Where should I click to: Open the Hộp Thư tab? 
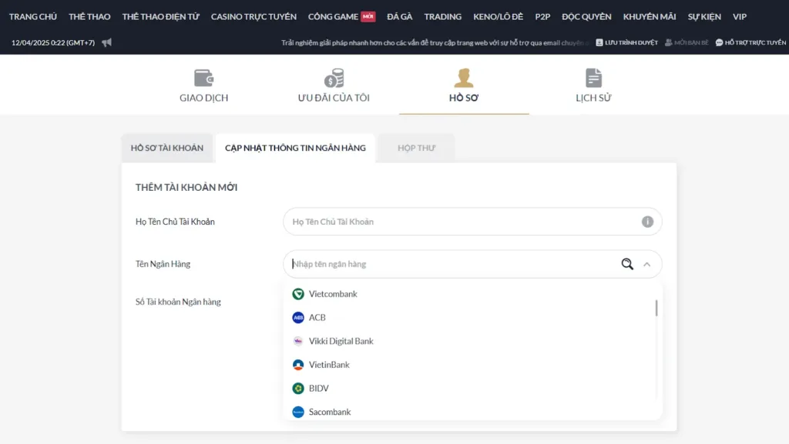416,148
